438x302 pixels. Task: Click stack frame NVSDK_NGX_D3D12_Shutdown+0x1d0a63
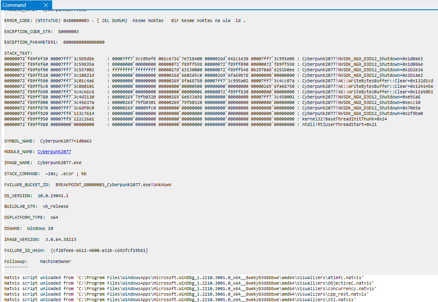pos(362,59)
